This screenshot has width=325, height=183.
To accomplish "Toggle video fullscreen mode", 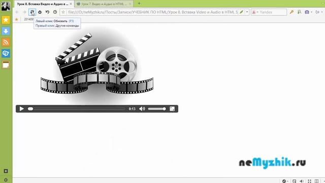I will coord(172,109).
